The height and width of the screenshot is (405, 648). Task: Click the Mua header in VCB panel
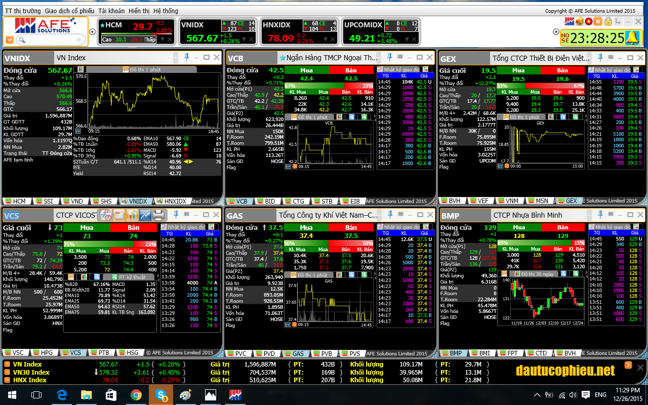click(306, 70)
